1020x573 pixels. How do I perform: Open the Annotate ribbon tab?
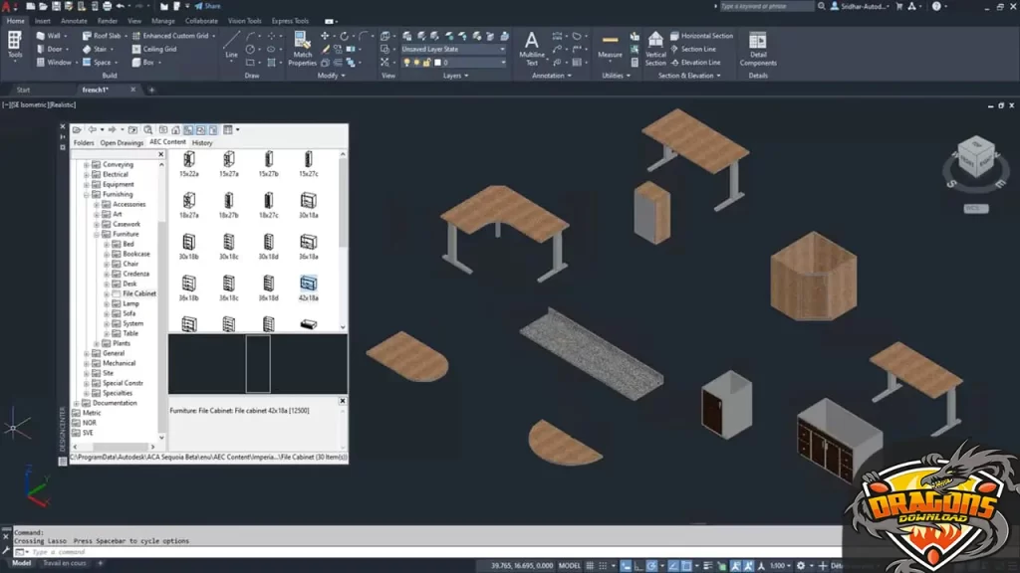click(x=74, y=21)
